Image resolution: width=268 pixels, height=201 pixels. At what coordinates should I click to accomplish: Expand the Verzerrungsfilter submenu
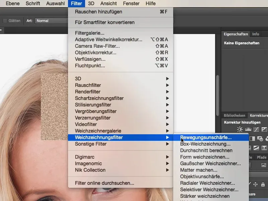click(x=121, y=118)
